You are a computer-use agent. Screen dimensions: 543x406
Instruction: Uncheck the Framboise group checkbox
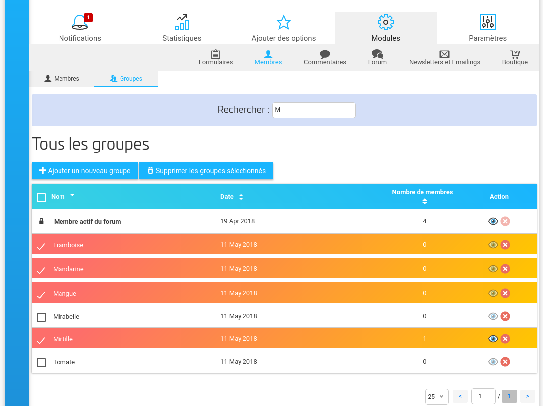click(x=41, y=245)
